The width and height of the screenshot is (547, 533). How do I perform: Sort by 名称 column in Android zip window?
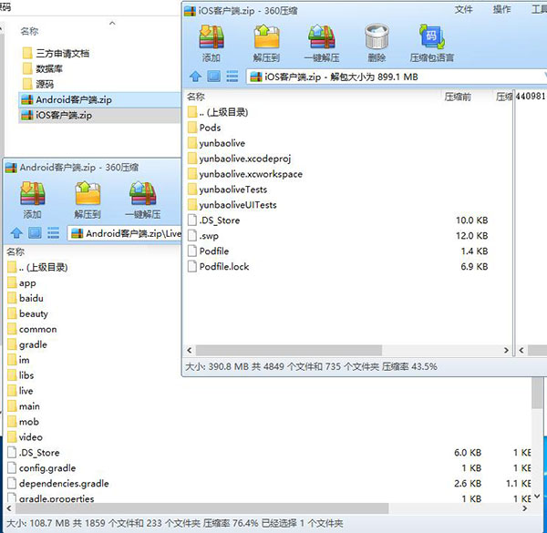15,251
